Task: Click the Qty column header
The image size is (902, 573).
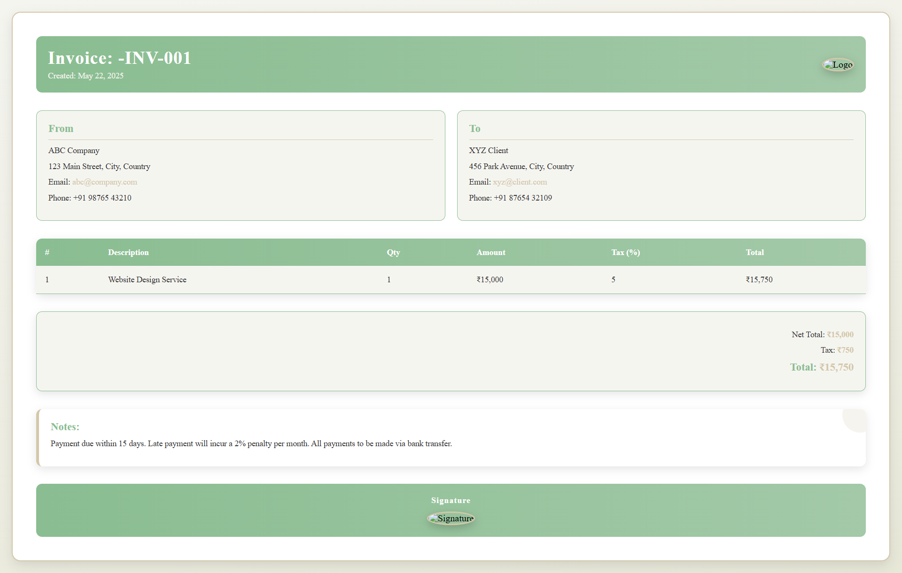Action: [x=393, y=253]
